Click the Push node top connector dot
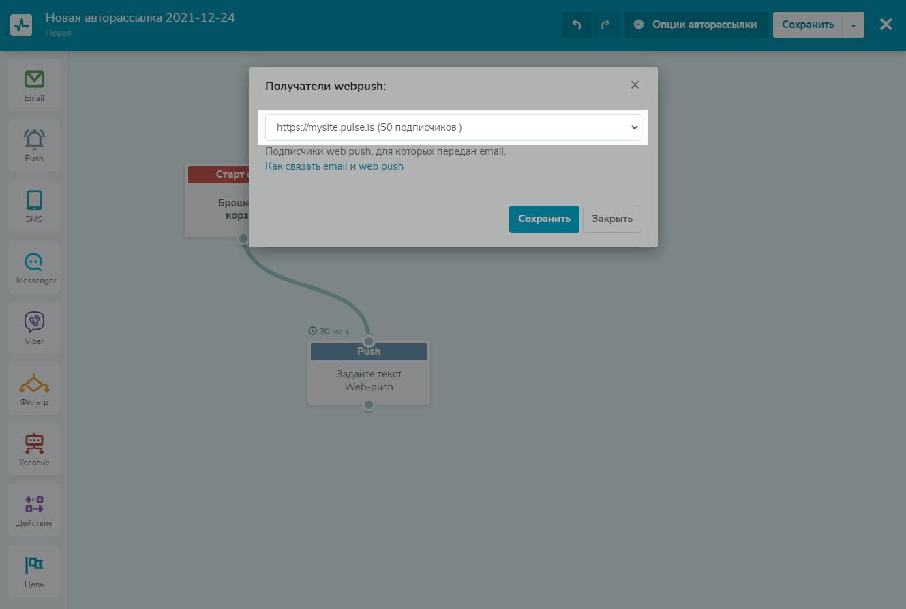 coord(369,341)
